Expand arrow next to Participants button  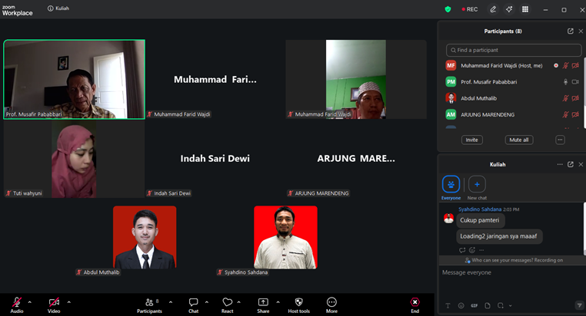pos(171,302)
